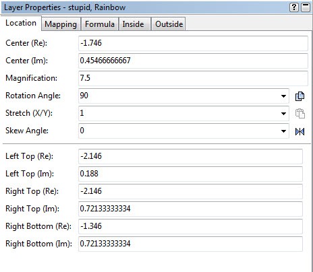Click the Skew Angle label
This screenshot has width=313, height=272.
pos(27,131)
